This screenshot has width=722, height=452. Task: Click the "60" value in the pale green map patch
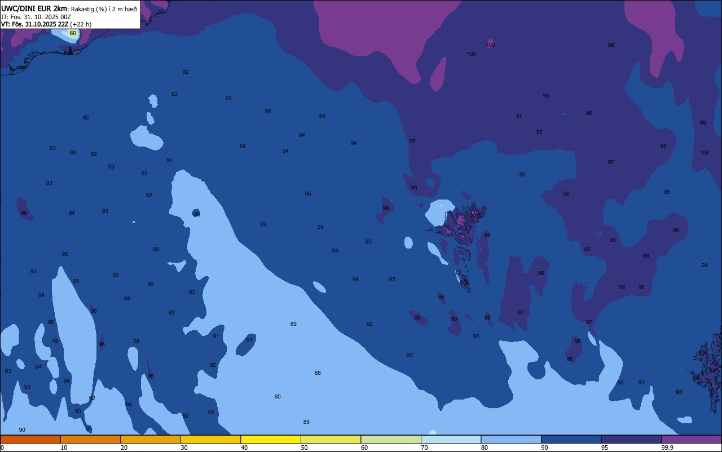pyautogui.click(x=73, y=33)
